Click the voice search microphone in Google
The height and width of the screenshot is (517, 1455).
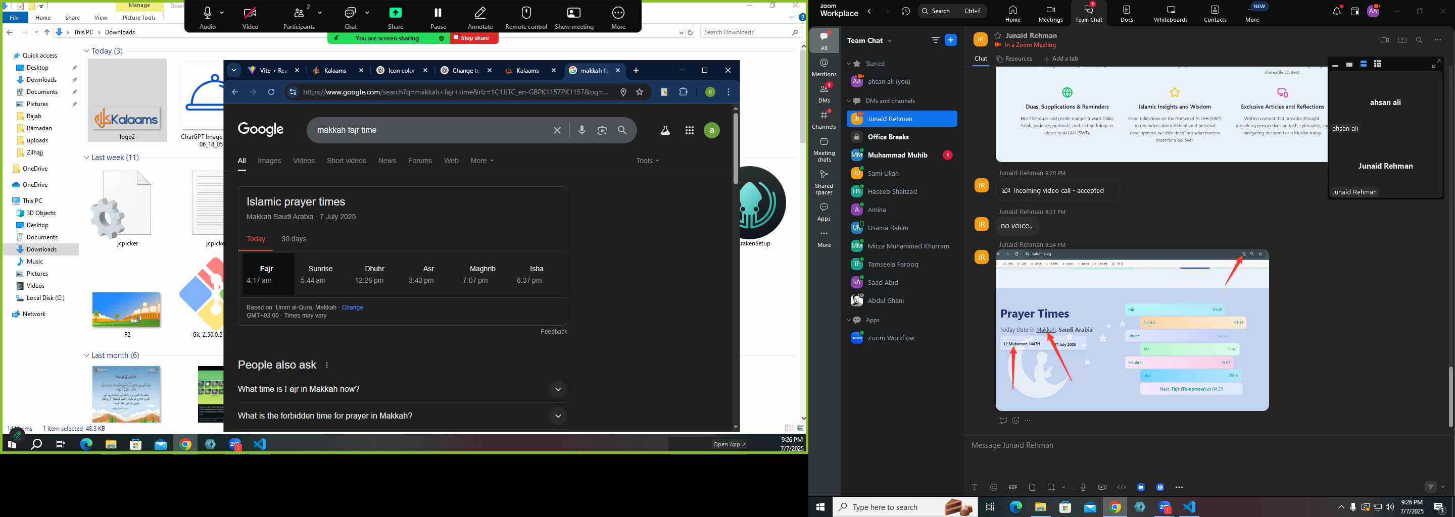pyautogui.click(x=582, y=130)
